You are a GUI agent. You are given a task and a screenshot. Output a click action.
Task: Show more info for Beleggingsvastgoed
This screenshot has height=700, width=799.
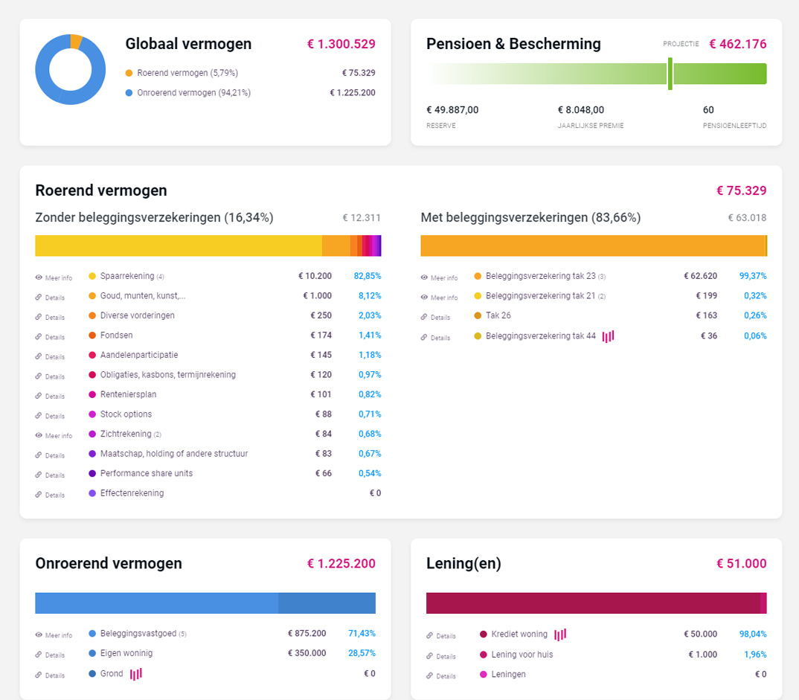click(x=54, y=635)
